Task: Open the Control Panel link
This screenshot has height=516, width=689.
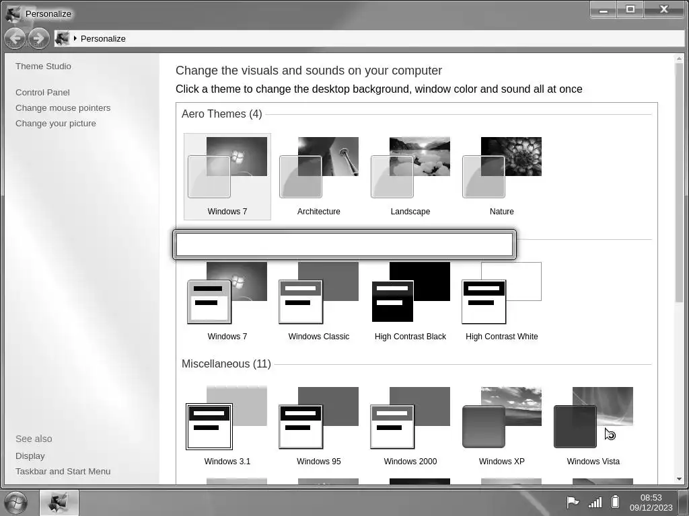Action: 42,93
